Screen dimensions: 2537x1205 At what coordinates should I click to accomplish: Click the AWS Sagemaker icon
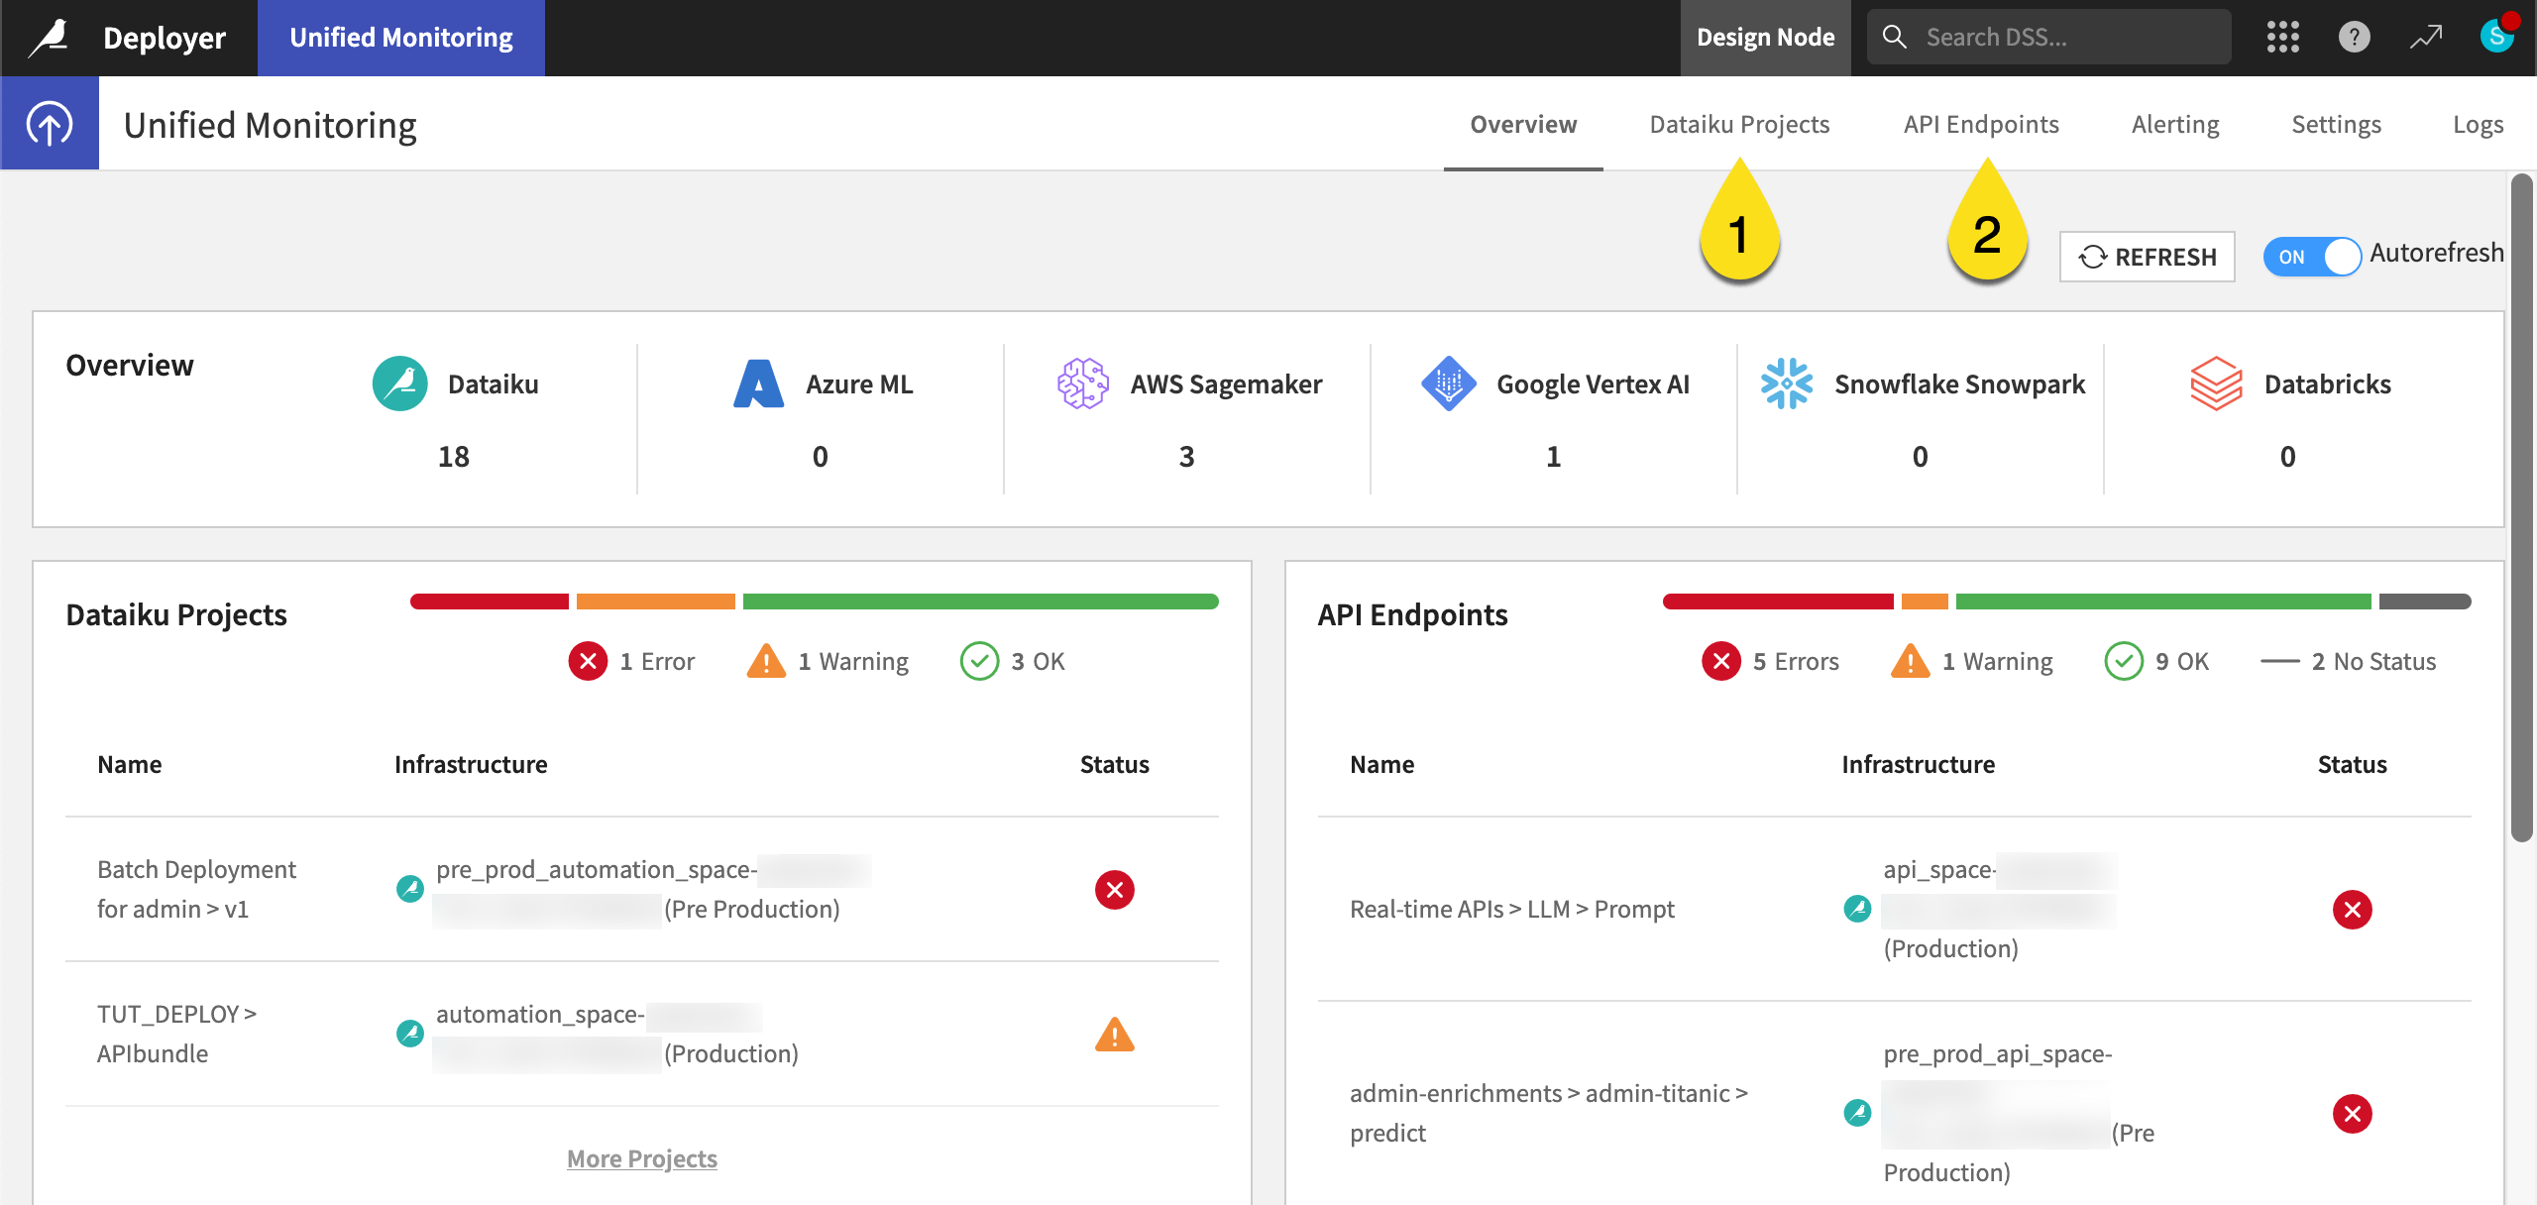coord(1082,383)
